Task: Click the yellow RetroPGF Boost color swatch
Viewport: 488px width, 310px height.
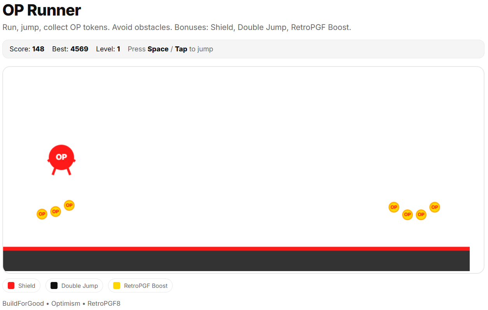Action: 117,286
